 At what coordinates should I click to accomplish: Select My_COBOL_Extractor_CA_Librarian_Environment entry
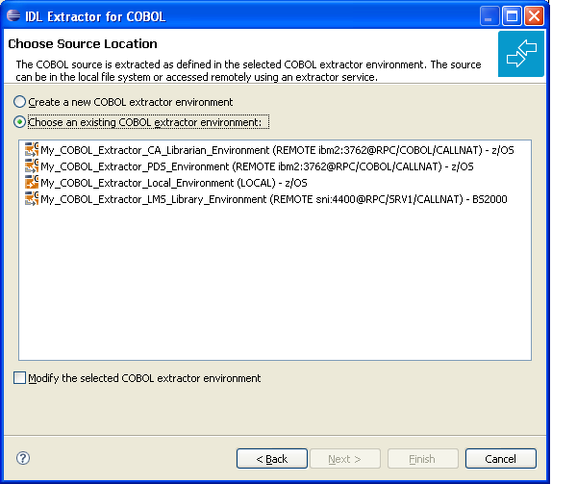pos(269,150)
